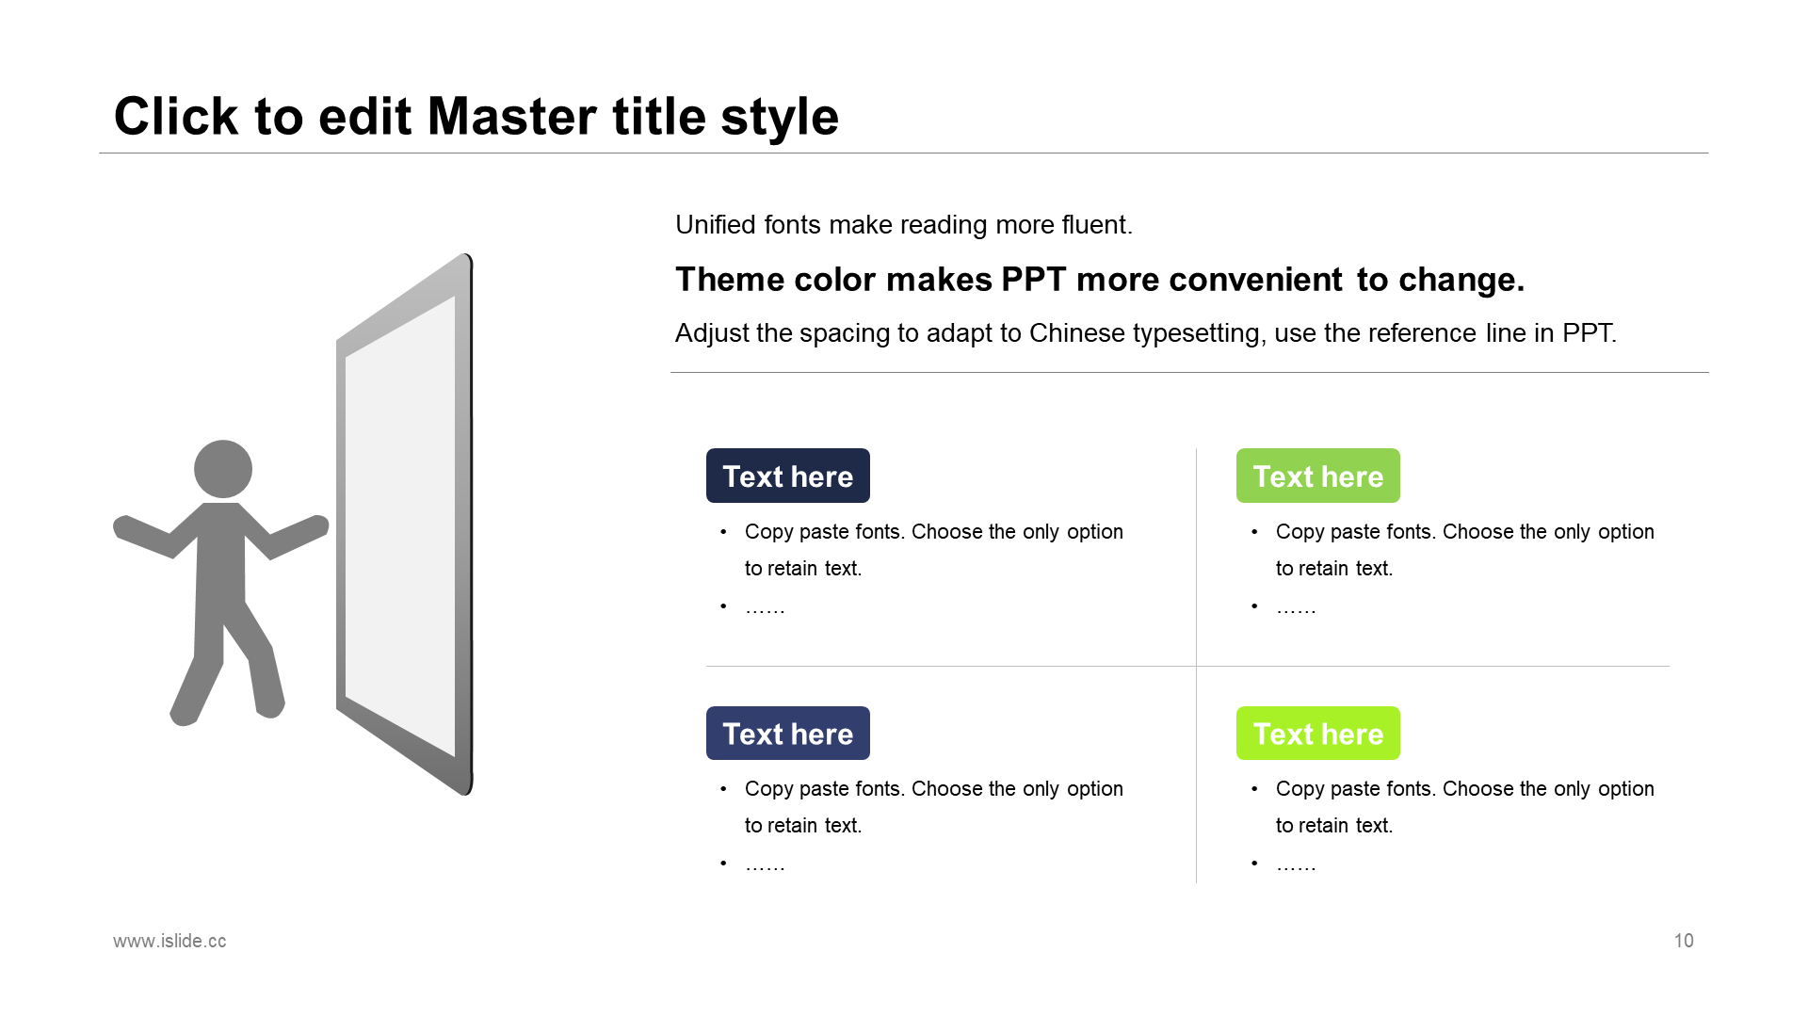1808x1017 pixels.
Task: Click the dark navy 'Text here' label
Action: pos(788,476)
